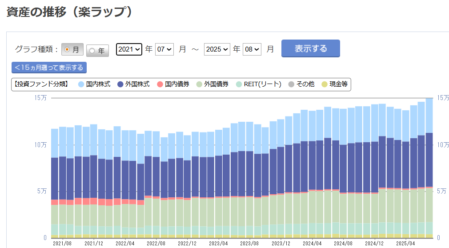
Task: Click the 国内債券 red legend swatch
Action: click(160, 84)
